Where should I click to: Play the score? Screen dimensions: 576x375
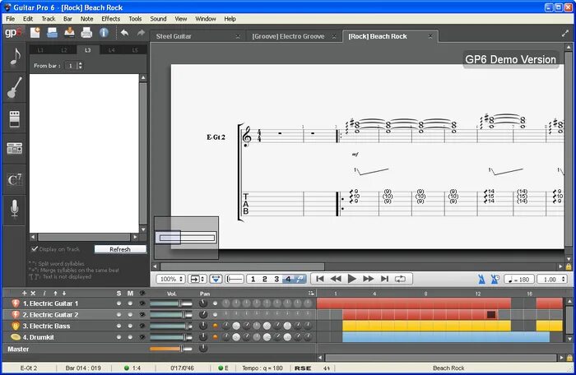(x=352, y=279)
